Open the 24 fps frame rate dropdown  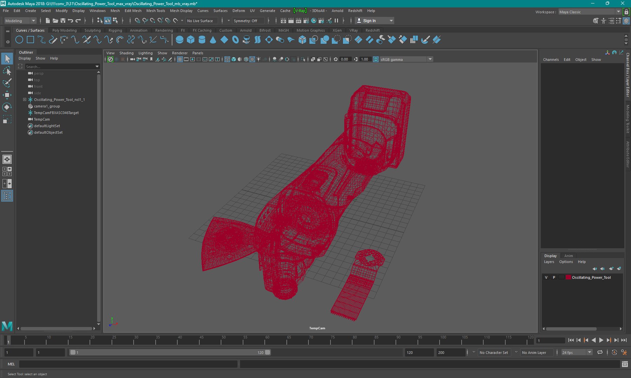[x=577, y=352]
